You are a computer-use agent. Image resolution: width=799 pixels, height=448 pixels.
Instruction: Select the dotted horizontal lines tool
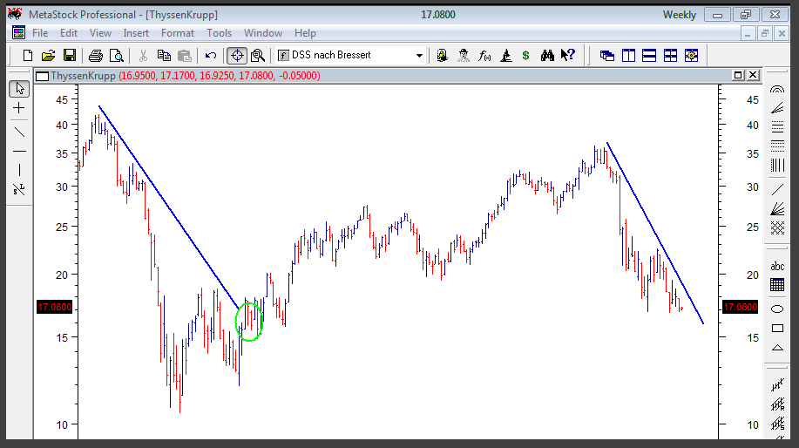coord(777,146)
